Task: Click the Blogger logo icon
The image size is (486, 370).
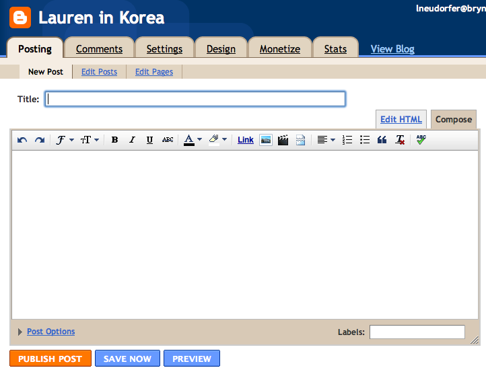Action: 20,17
